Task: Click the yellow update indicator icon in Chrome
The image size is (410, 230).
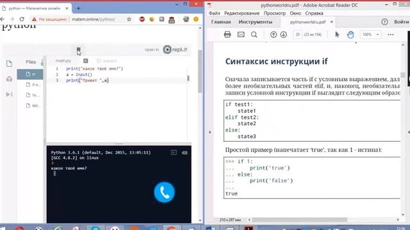Action: click(196, 19)
